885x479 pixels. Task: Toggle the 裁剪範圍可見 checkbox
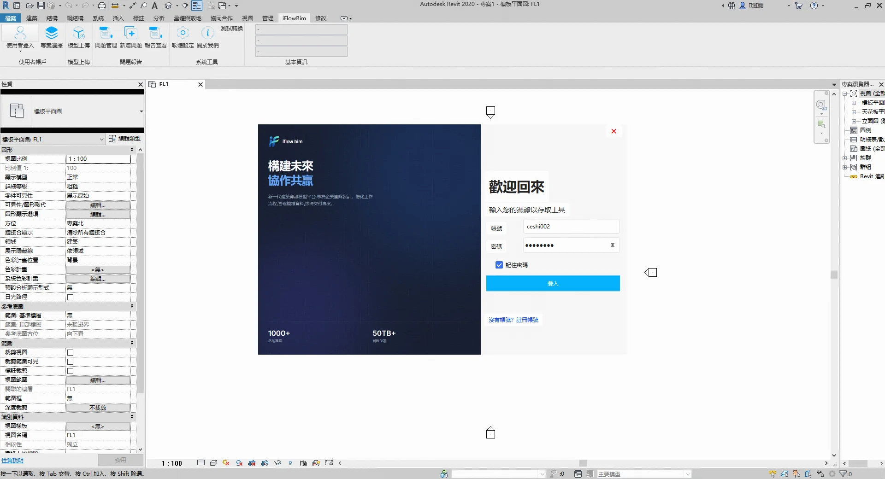tap(70, 362)
